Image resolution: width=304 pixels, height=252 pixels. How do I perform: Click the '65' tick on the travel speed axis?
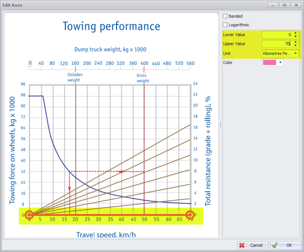coord(180,220)
